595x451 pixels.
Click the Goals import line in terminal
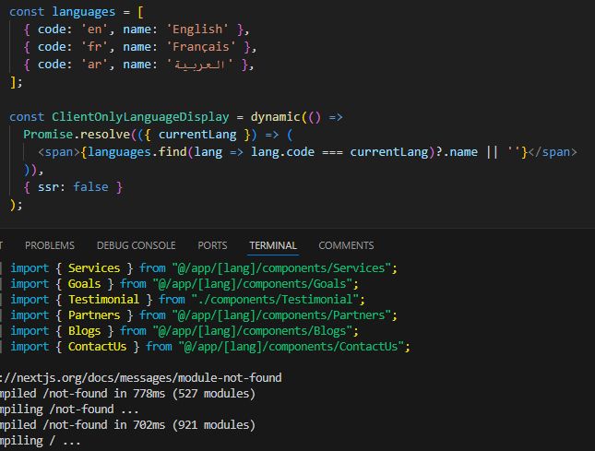click(184, 284)
